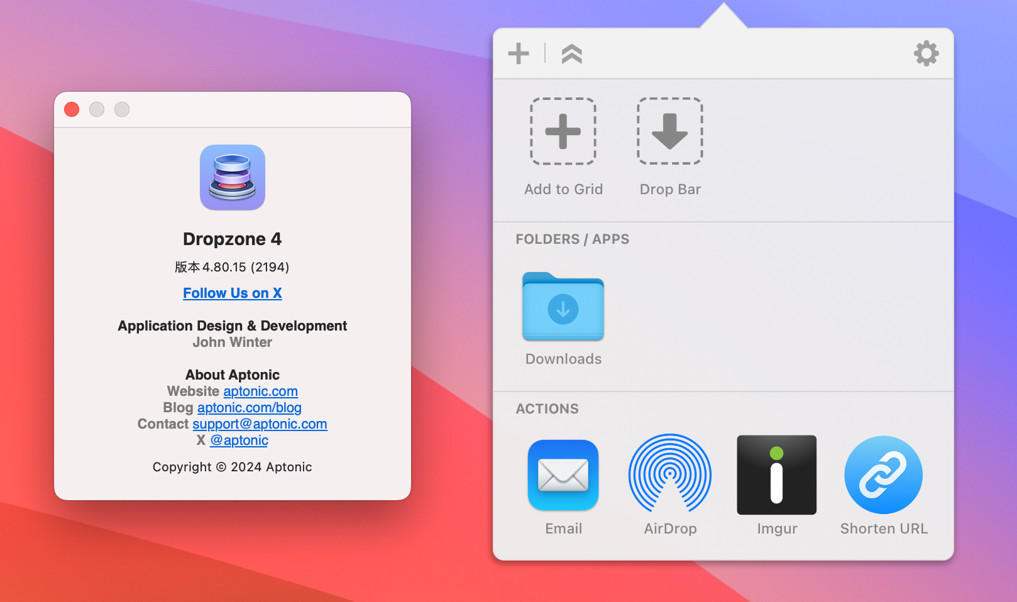Open the @aptonic X profile link

pyautogui.click(x=239, y=441)
